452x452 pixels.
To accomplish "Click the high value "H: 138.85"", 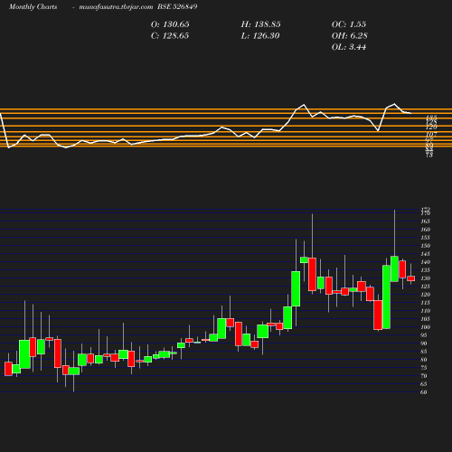I will (260, 24).
